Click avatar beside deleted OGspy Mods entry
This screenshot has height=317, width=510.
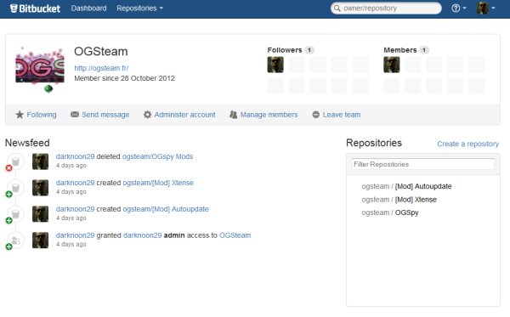(40, 161)
